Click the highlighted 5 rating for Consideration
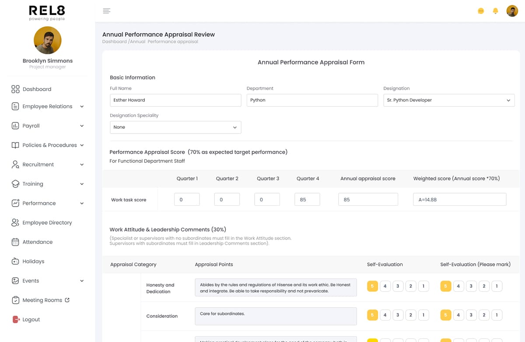This screenshot has width=525, height=342. (372, 315)
